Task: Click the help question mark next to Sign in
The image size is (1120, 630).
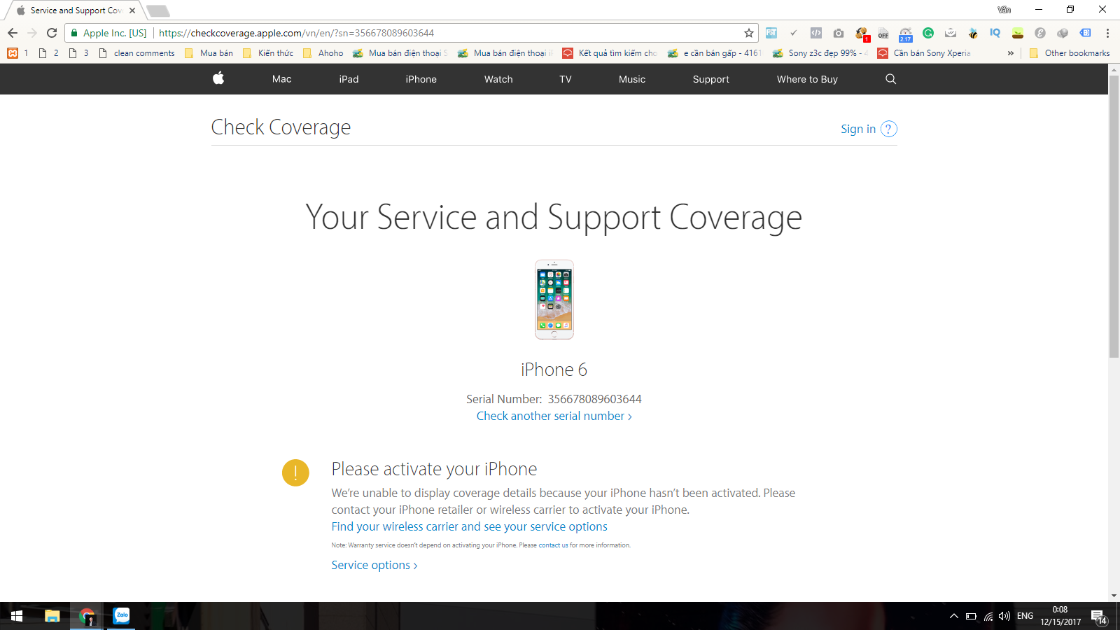Action: coord(888,129)
